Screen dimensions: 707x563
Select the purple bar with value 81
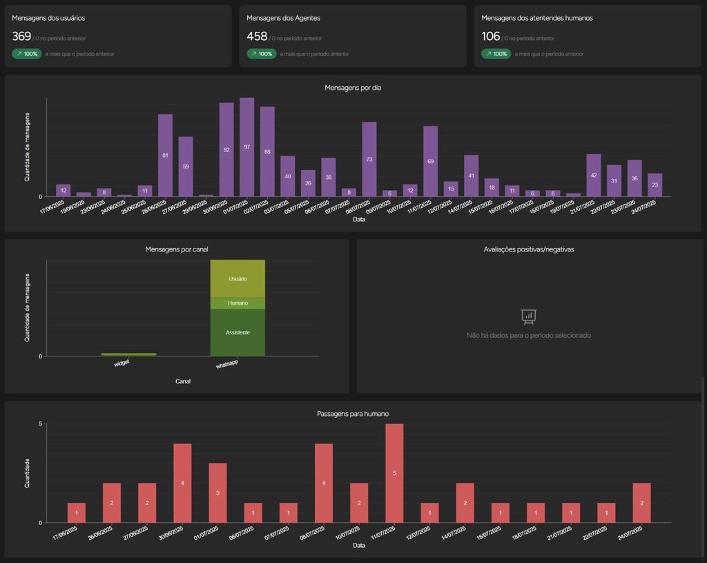tap(165, 155)
